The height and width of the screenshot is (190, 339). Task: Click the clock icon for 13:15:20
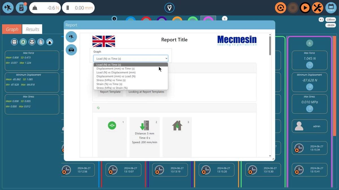point(206,170)
